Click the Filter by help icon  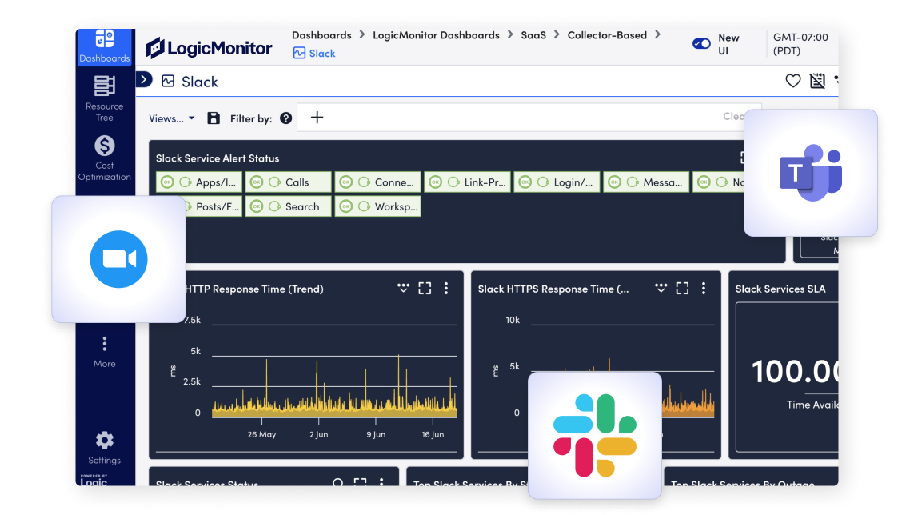click(285, 118)
